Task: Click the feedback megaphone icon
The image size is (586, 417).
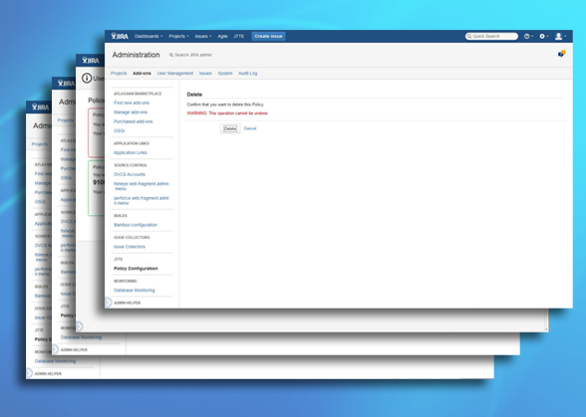Action: click(561, 54)
